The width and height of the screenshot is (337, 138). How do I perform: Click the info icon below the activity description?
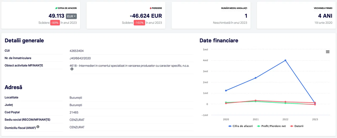pos(72,69)
